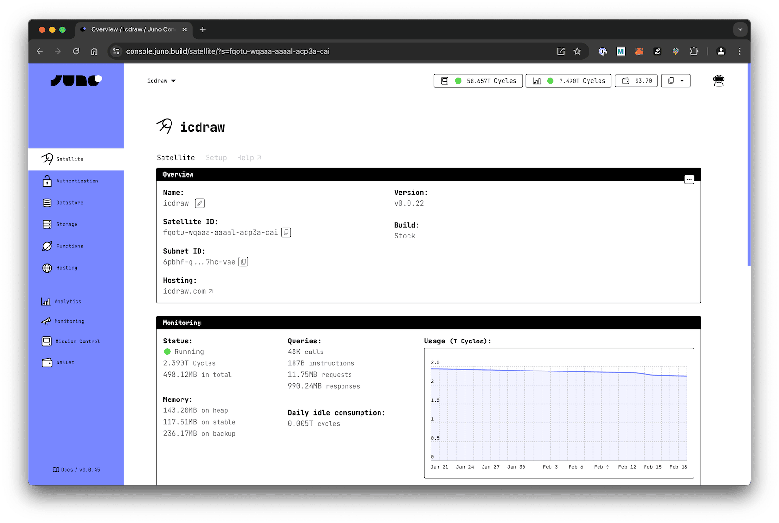Edit the satellite name with the pencil icon
The width and height of the screenshot is (779, 523).
(199, 203)
